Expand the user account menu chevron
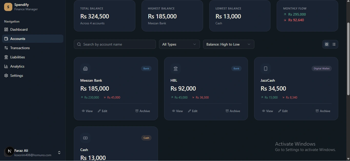The height and width of the screenshot is (161, 350). coord(59,153)
